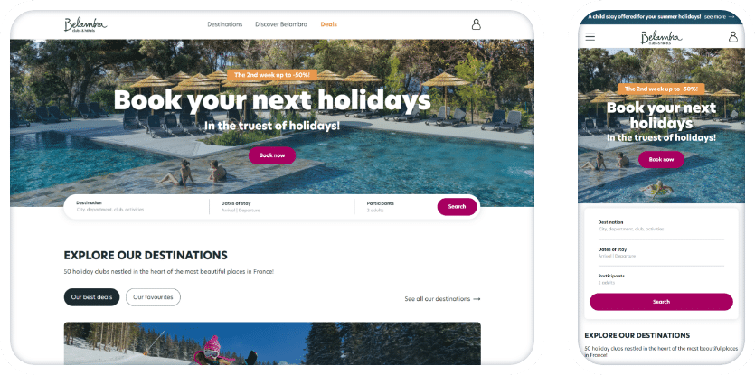
Task: Click the see more arrow in mobile banner
Action: point(731,17)
